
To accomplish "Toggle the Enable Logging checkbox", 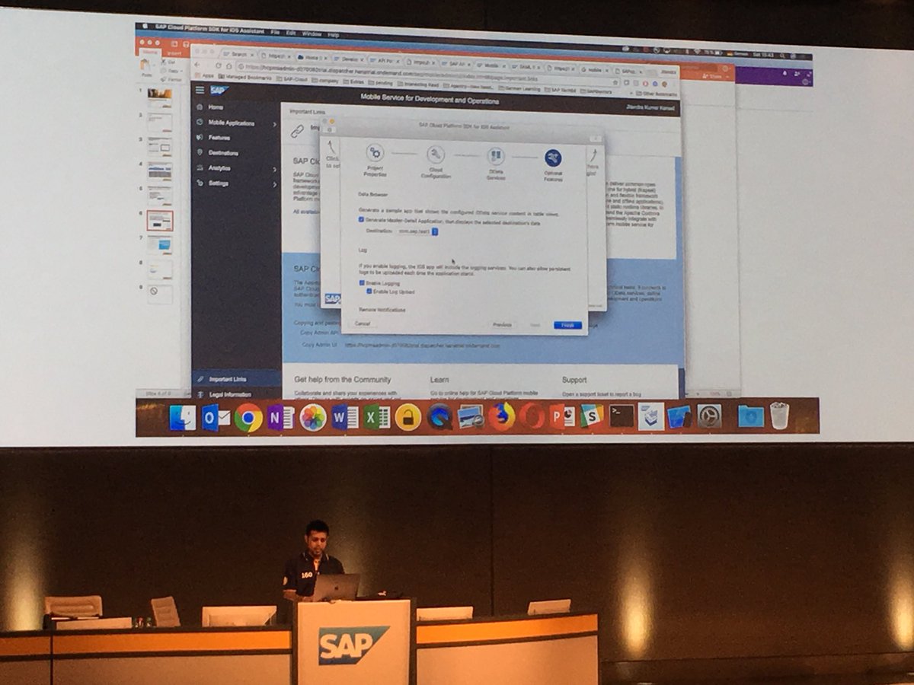I will (362, 283).
